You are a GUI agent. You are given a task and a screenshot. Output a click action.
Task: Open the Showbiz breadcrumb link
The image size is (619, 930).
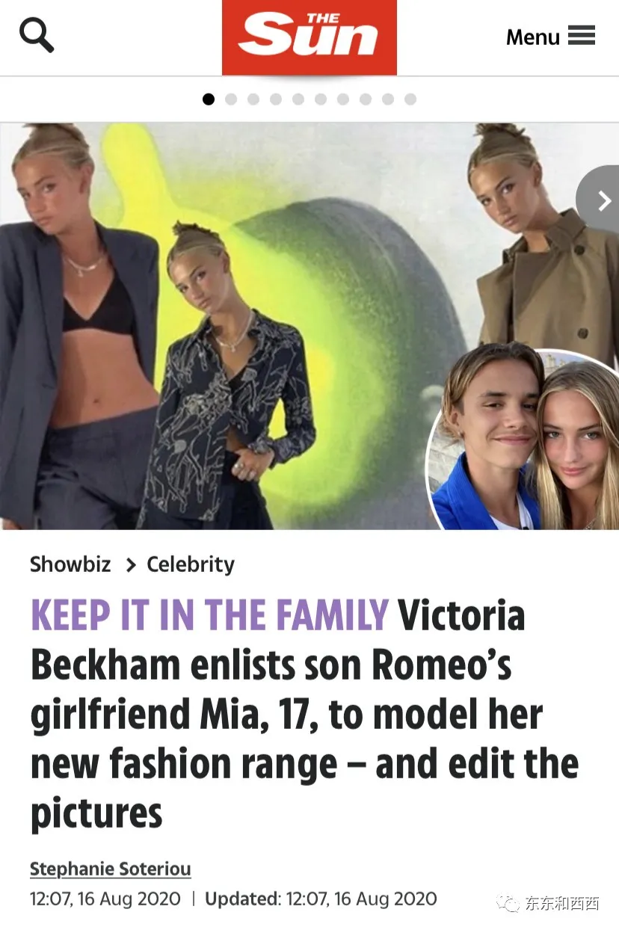click(x=70, y=564)
